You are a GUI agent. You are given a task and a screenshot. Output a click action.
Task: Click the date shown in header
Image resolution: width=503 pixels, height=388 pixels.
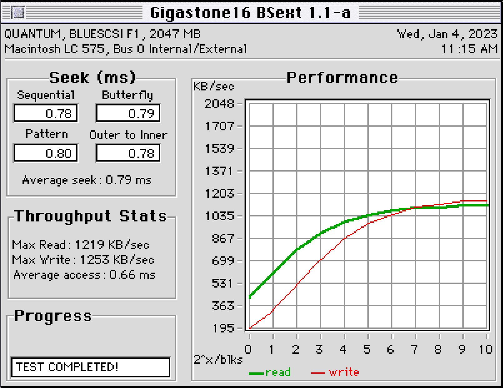pyautogui.click(x=447, y=34)
